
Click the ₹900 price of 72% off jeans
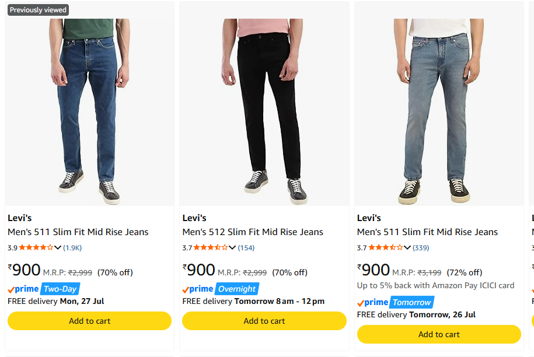374,270
